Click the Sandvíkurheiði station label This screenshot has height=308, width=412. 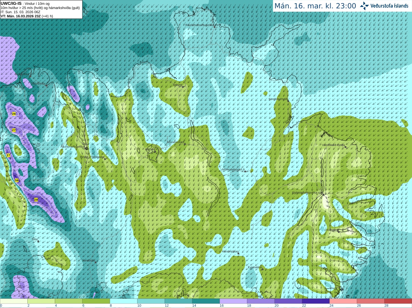278,99
